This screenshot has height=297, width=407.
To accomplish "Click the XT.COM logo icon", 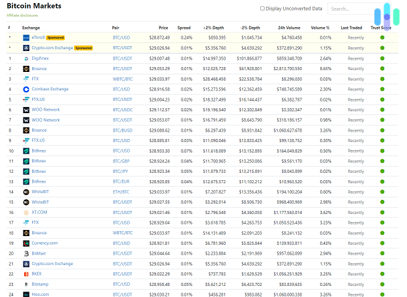I will click(26, 212).
